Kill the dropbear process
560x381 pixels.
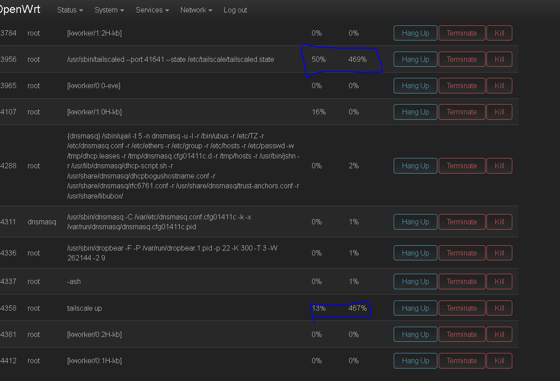click(499, 253)
